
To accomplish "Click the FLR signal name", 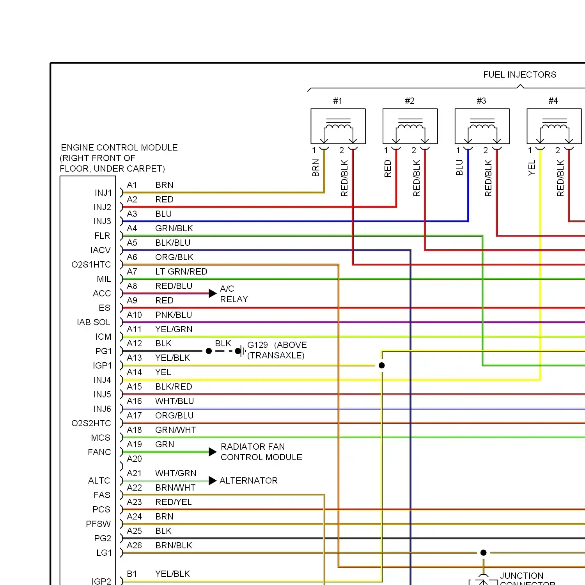I will (x=102, y=236).
